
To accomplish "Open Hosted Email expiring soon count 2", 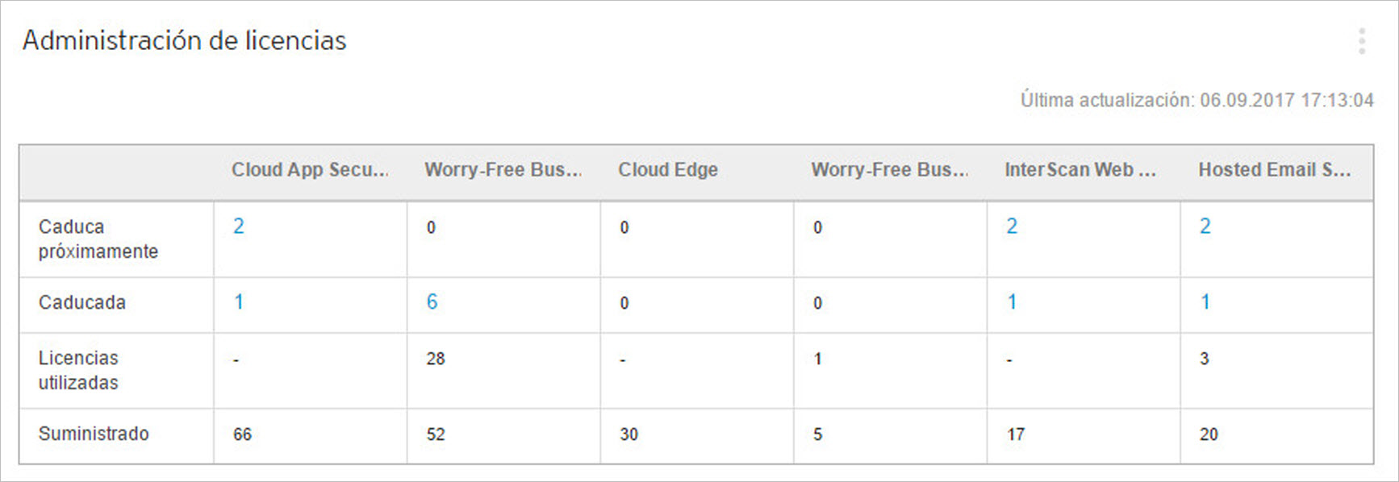I will pos(1205,226).
